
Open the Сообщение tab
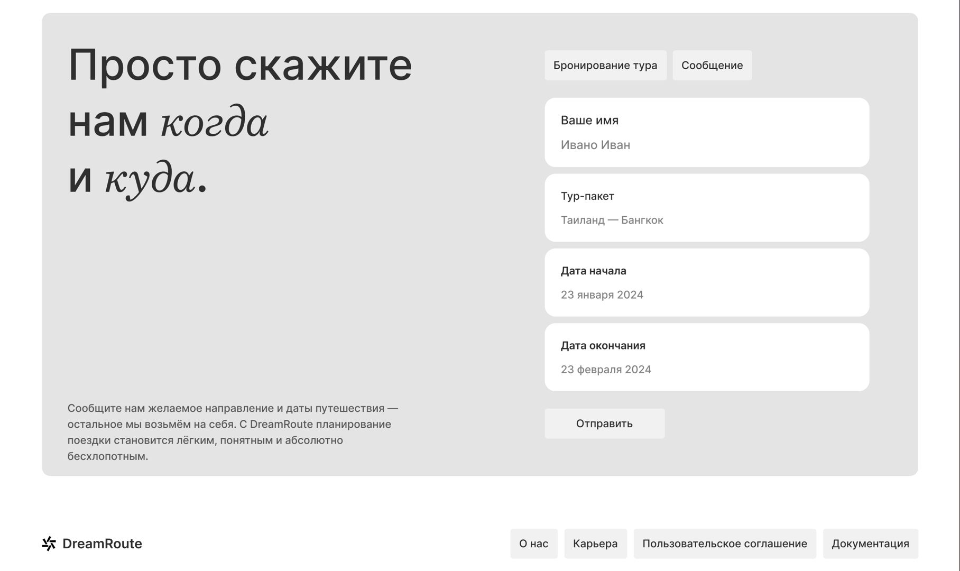[712, 66]
